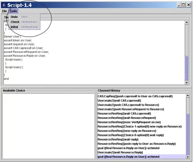Select history row 'CAS:CapReq({push capresult to User'

point(142,96)
